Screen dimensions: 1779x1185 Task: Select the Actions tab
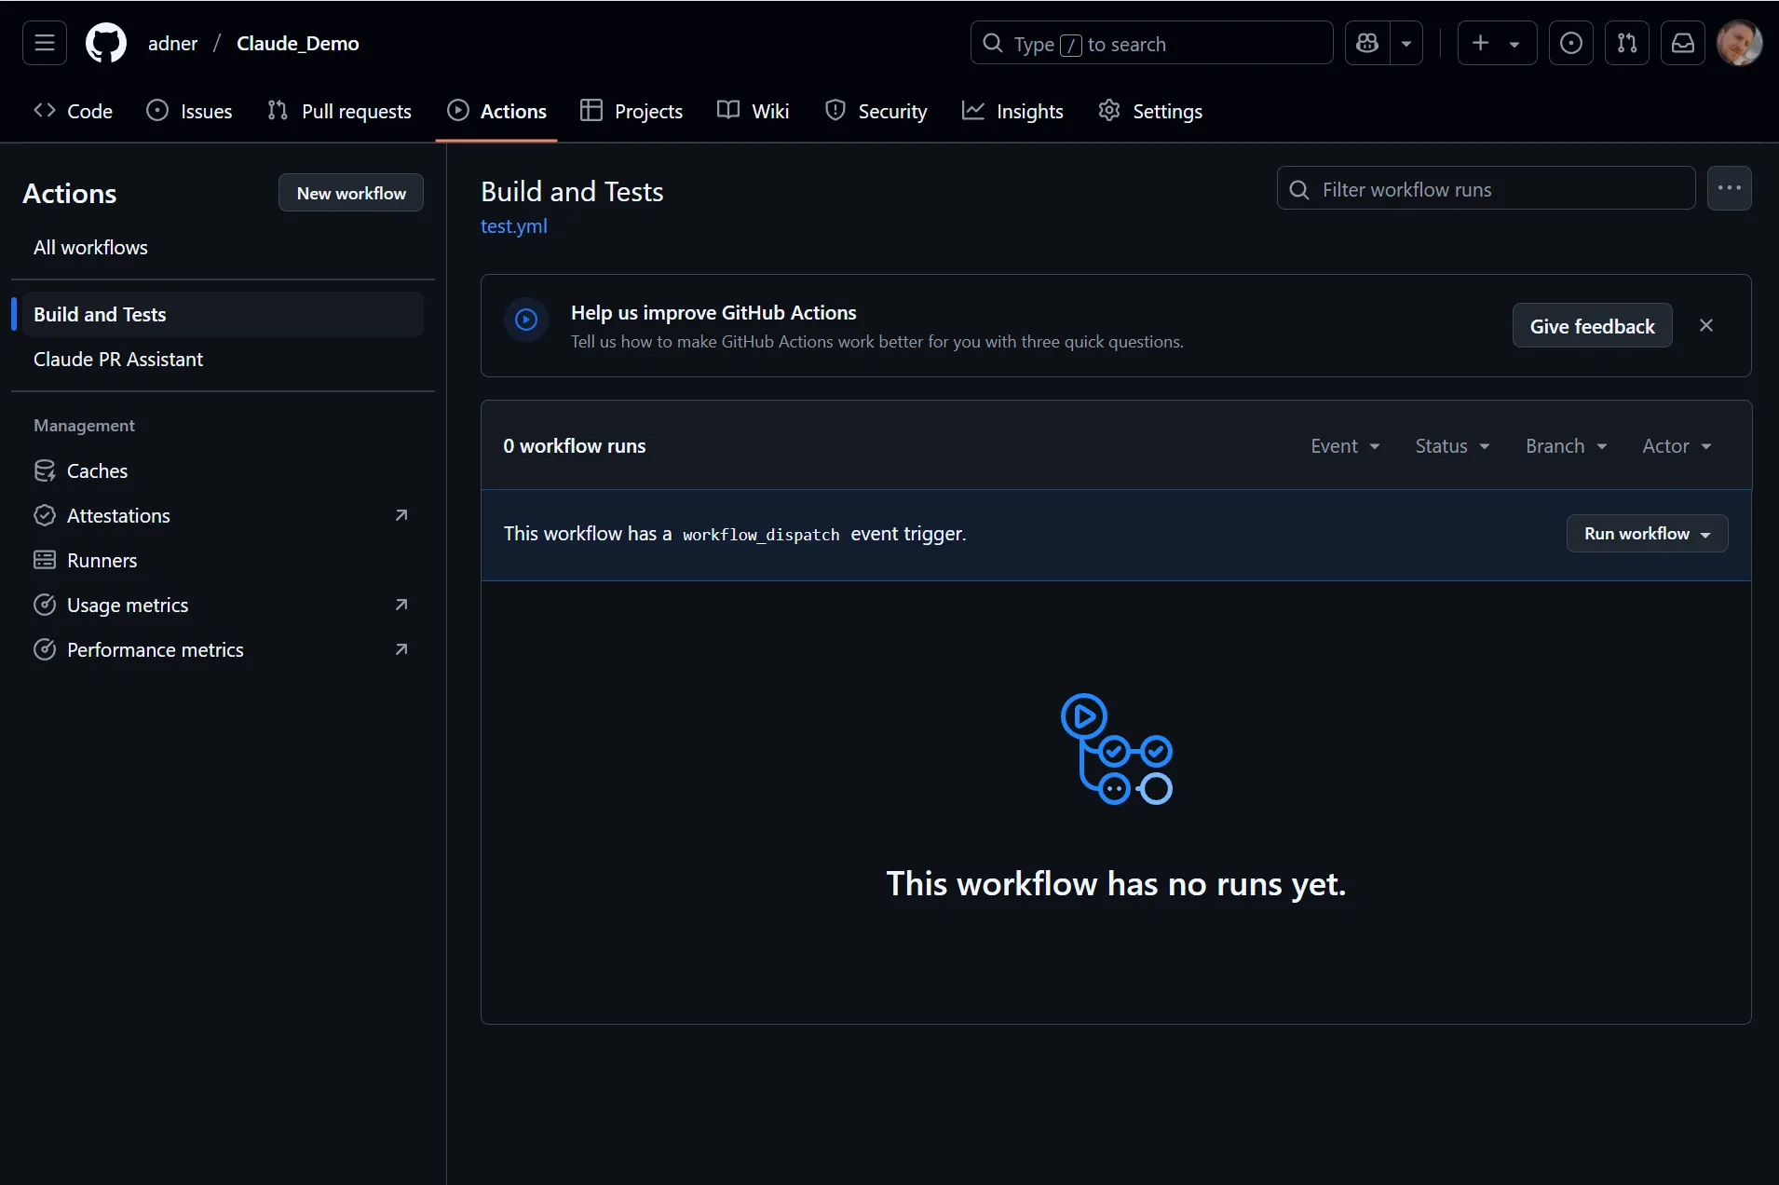coord(497,111)
